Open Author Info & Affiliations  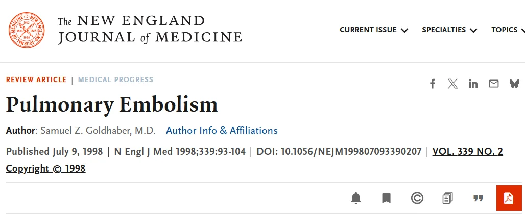(222, 131)
